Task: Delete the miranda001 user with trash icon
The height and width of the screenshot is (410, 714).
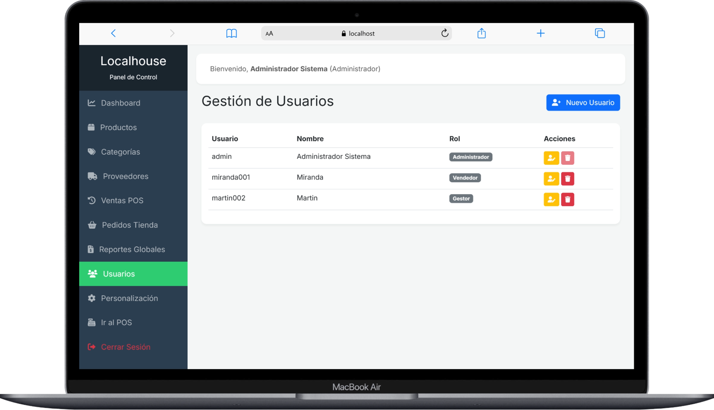Action: (x=567, y=179)
